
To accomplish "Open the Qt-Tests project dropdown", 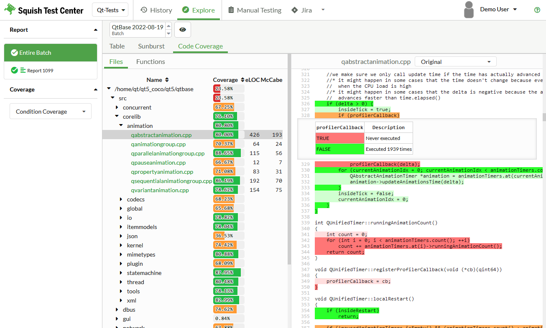I will click(110, 10).
